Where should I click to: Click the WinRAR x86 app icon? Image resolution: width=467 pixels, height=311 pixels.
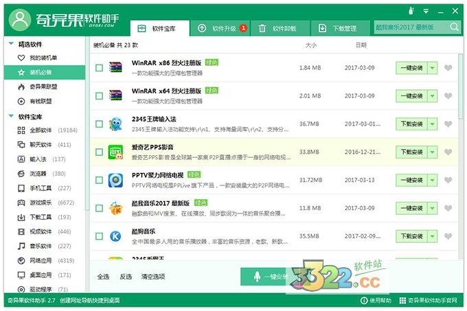pos(115,67)
